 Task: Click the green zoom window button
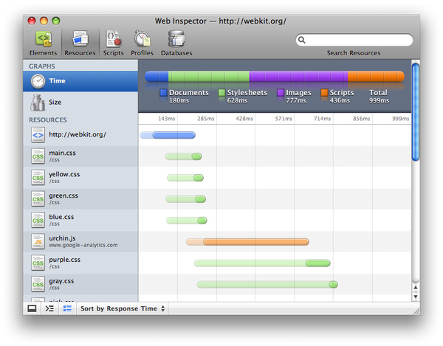pos(56,21)
